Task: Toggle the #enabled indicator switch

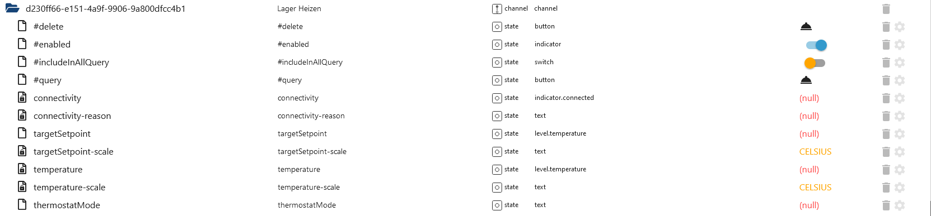Action: pyautogui.click(x=816, y=45)
